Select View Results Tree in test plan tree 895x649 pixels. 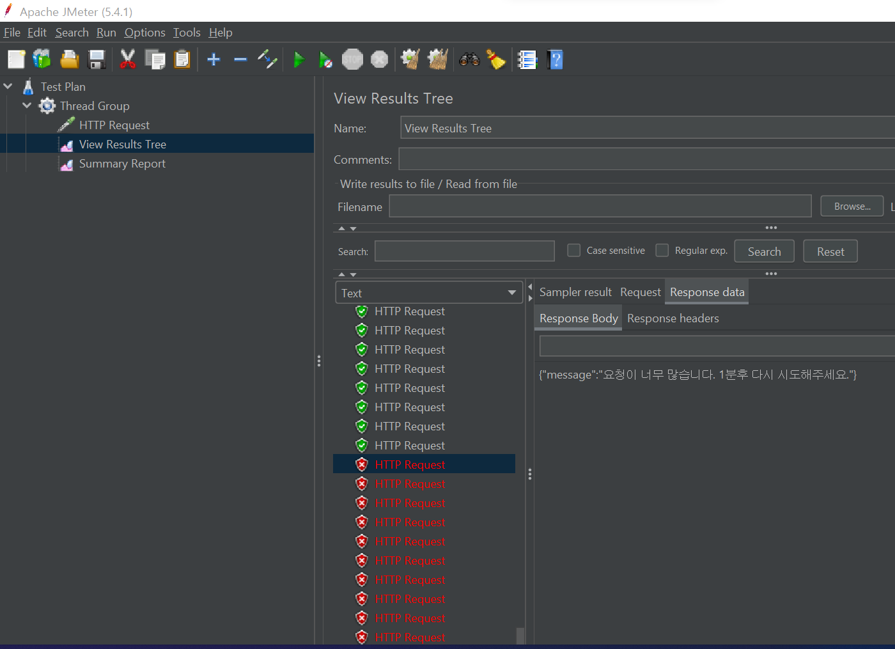pos(123,145)
